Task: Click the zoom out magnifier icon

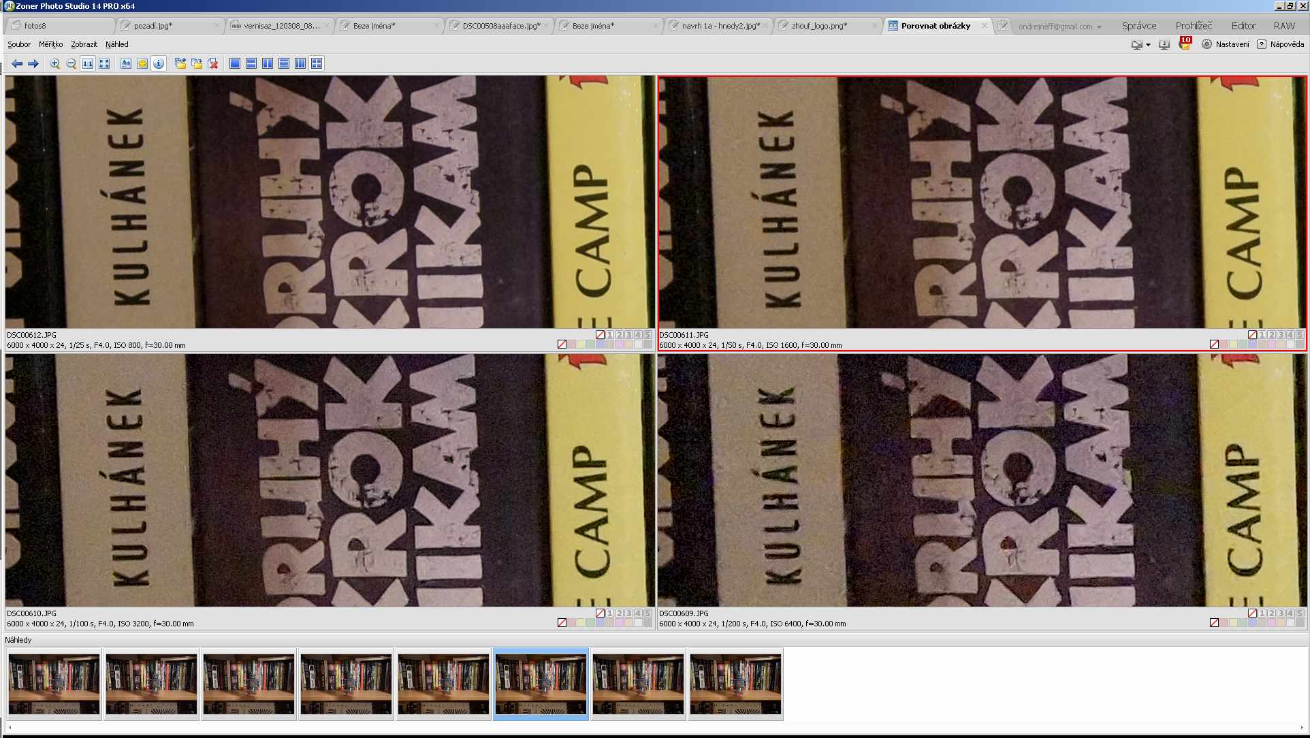Action: 71,63
